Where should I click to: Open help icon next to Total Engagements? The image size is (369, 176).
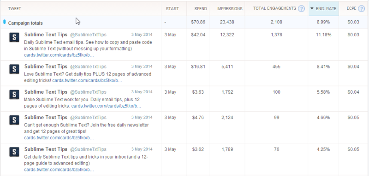pyautogui.click(x=301, y=9)
